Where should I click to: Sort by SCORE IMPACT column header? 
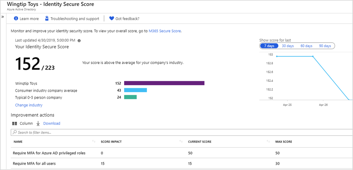pyautogui.click(x=111, y=142)
